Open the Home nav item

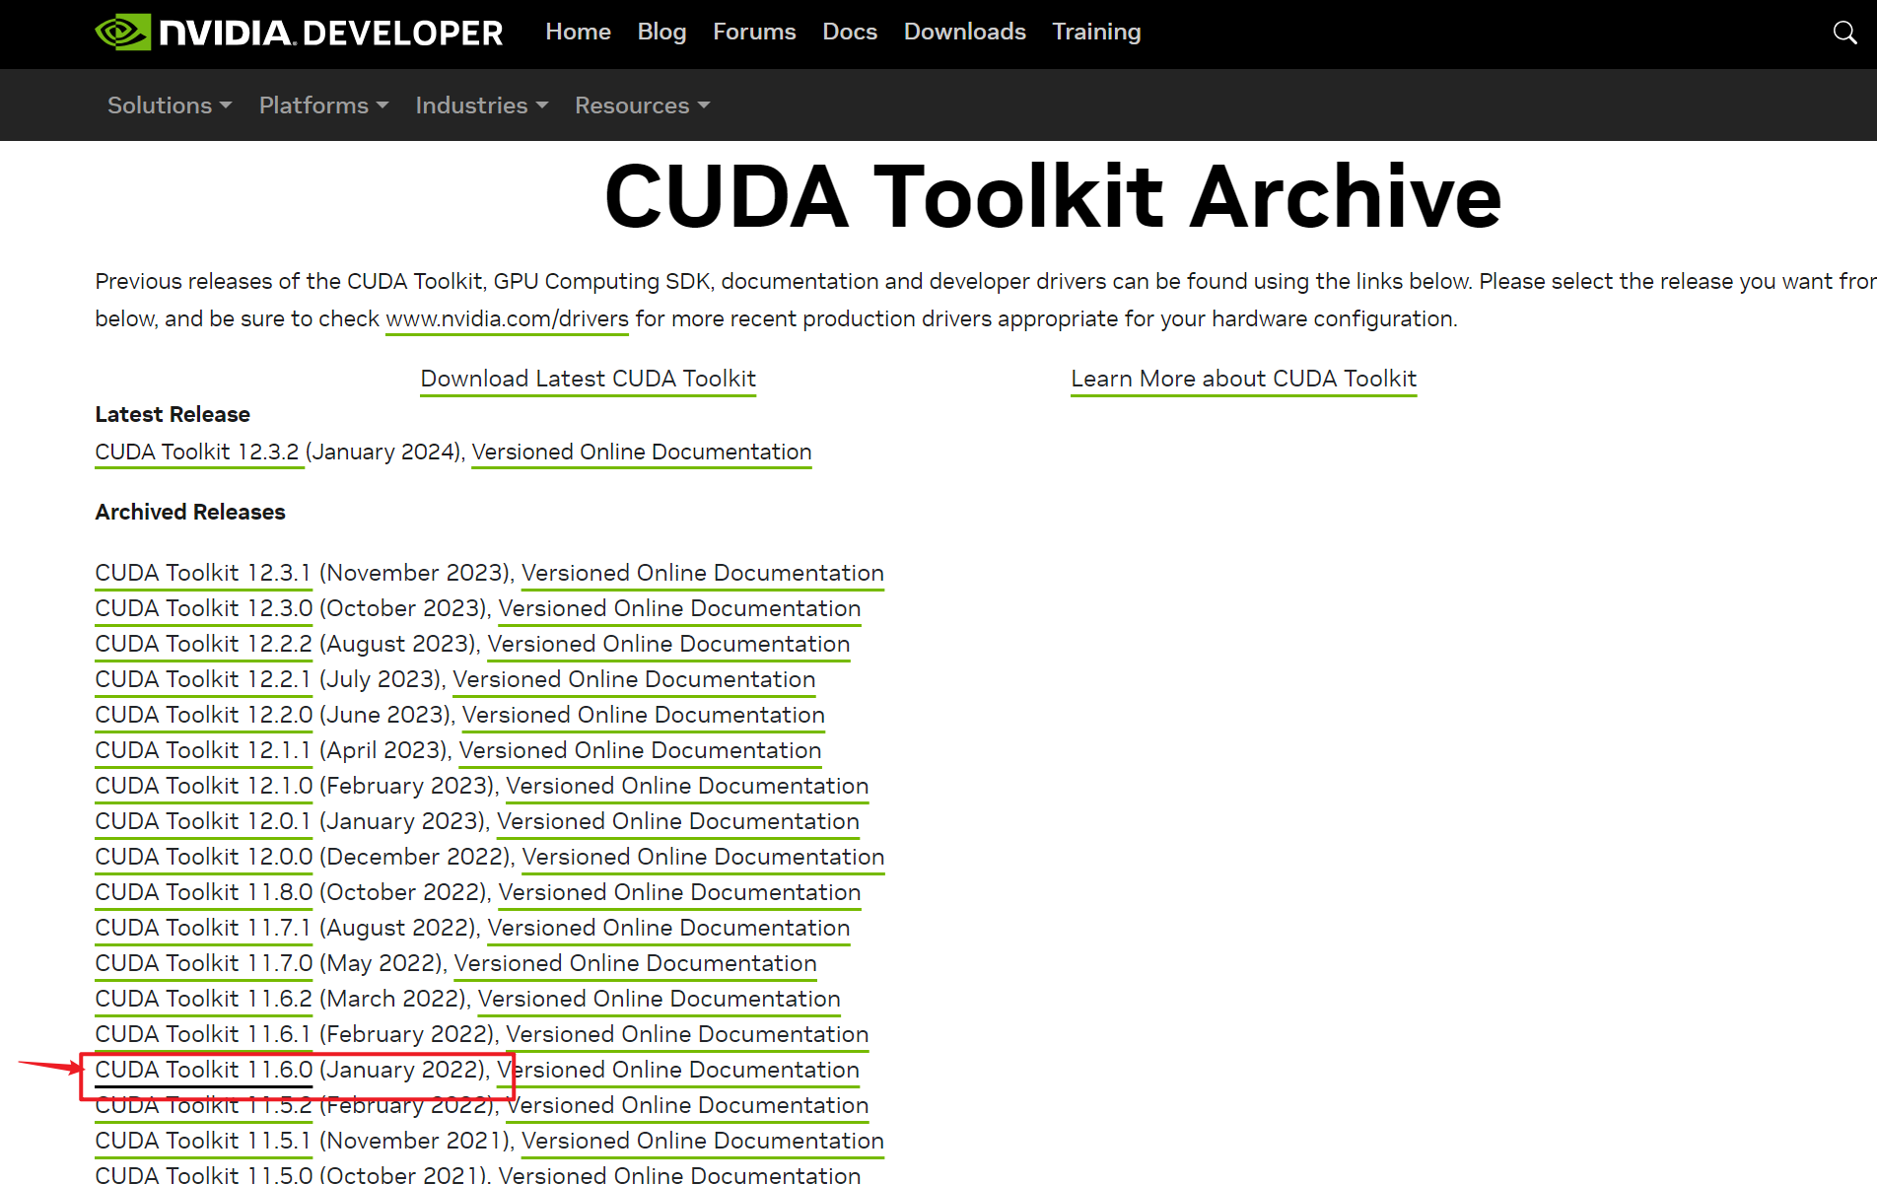click(578, 32)
